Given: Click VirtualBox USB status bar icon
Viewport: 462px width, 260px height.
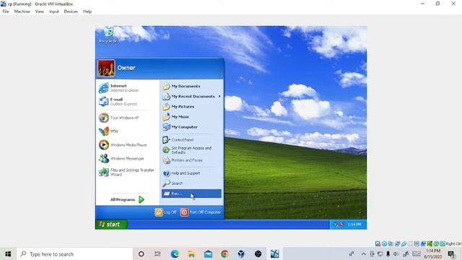Looking at the screenshot, I should point(404,244).
